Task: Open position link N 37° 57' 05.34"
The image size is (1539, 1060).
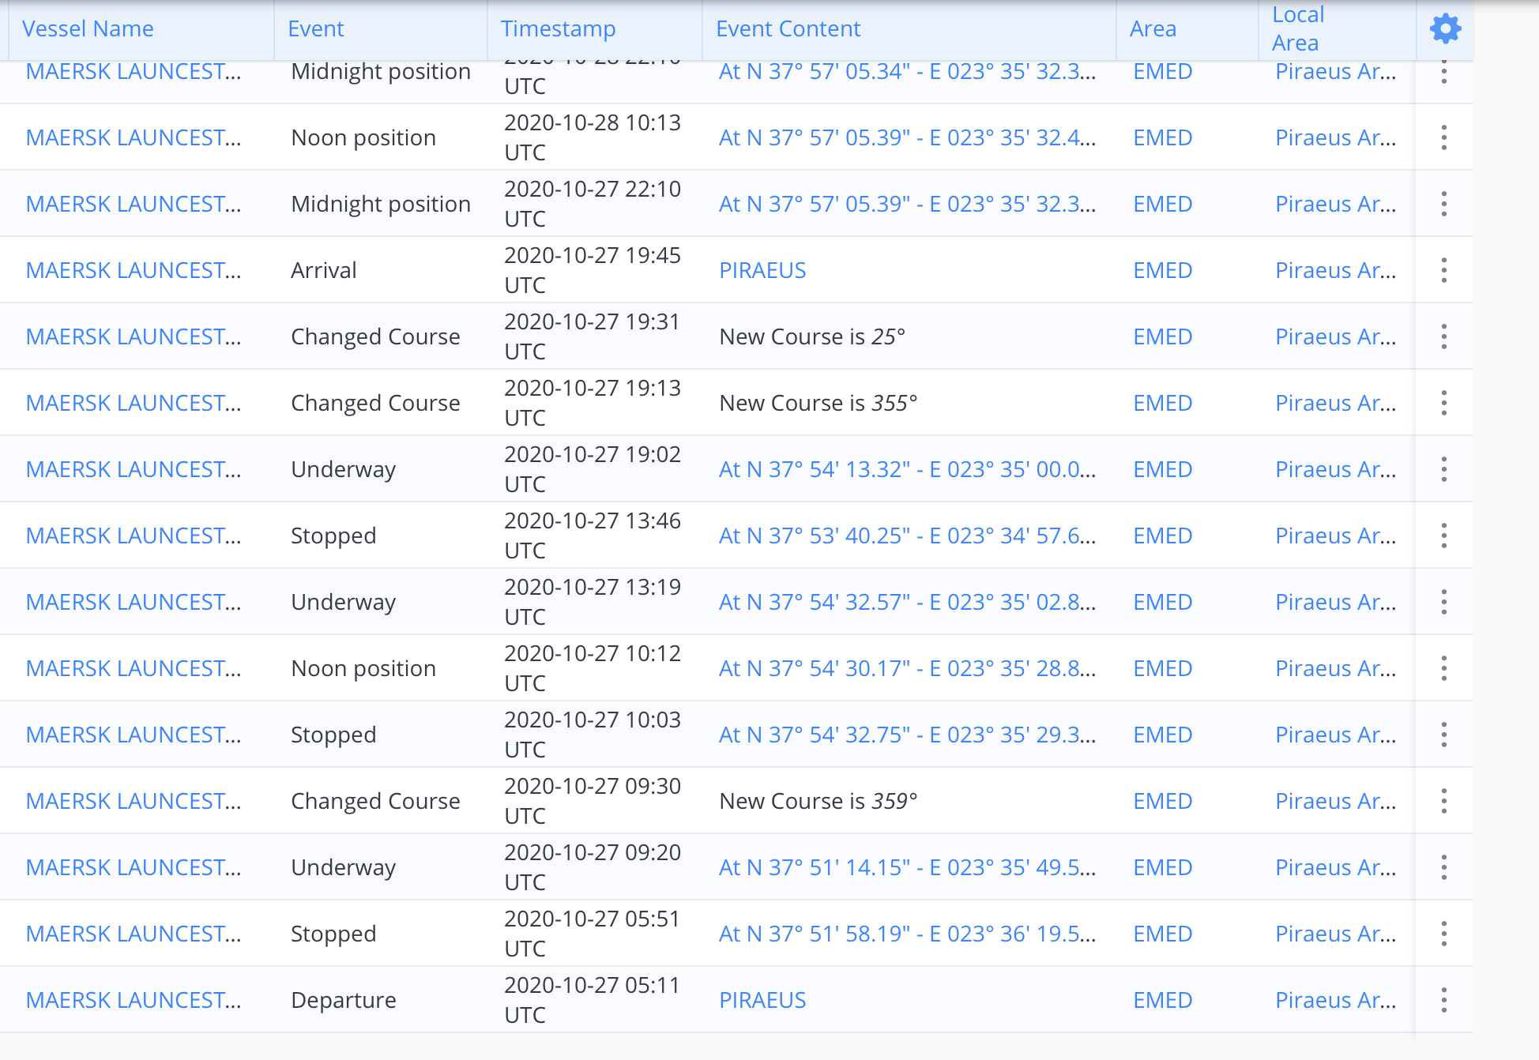Action: (907, 71)
